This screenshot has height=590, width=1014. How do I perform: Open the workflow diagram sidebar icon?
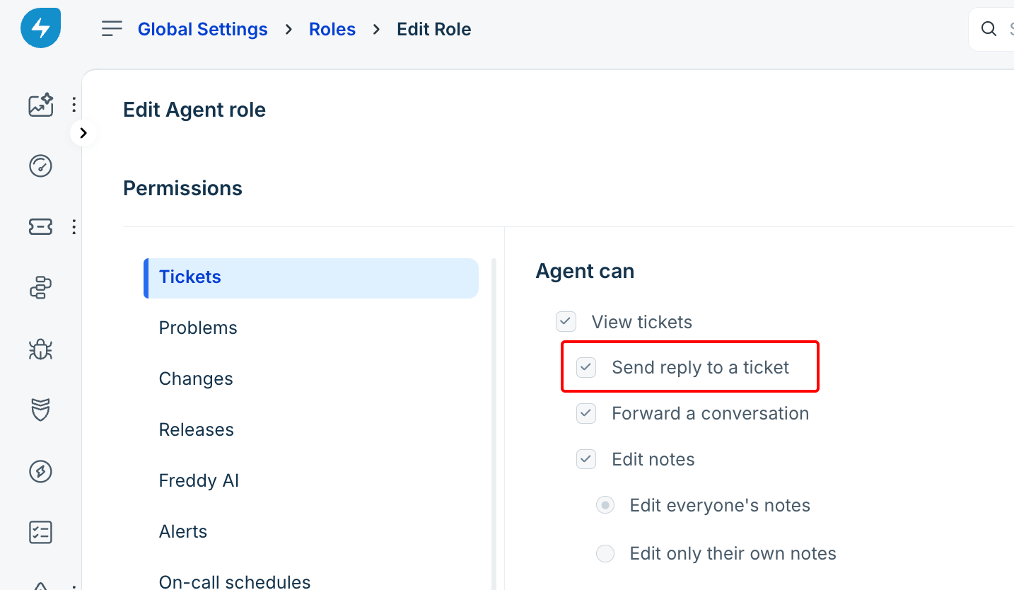(40, 288)
